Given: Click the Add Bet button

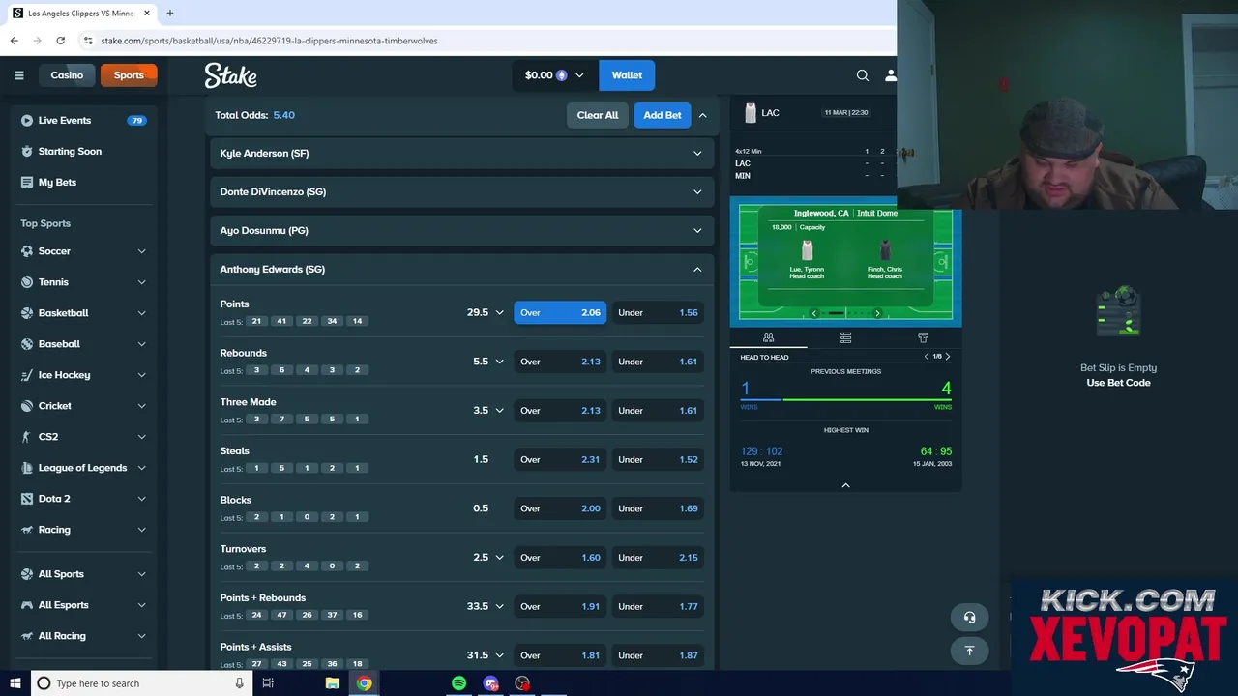Looking at the screenshot, I should pyautogui.click(x=663, y=115).
